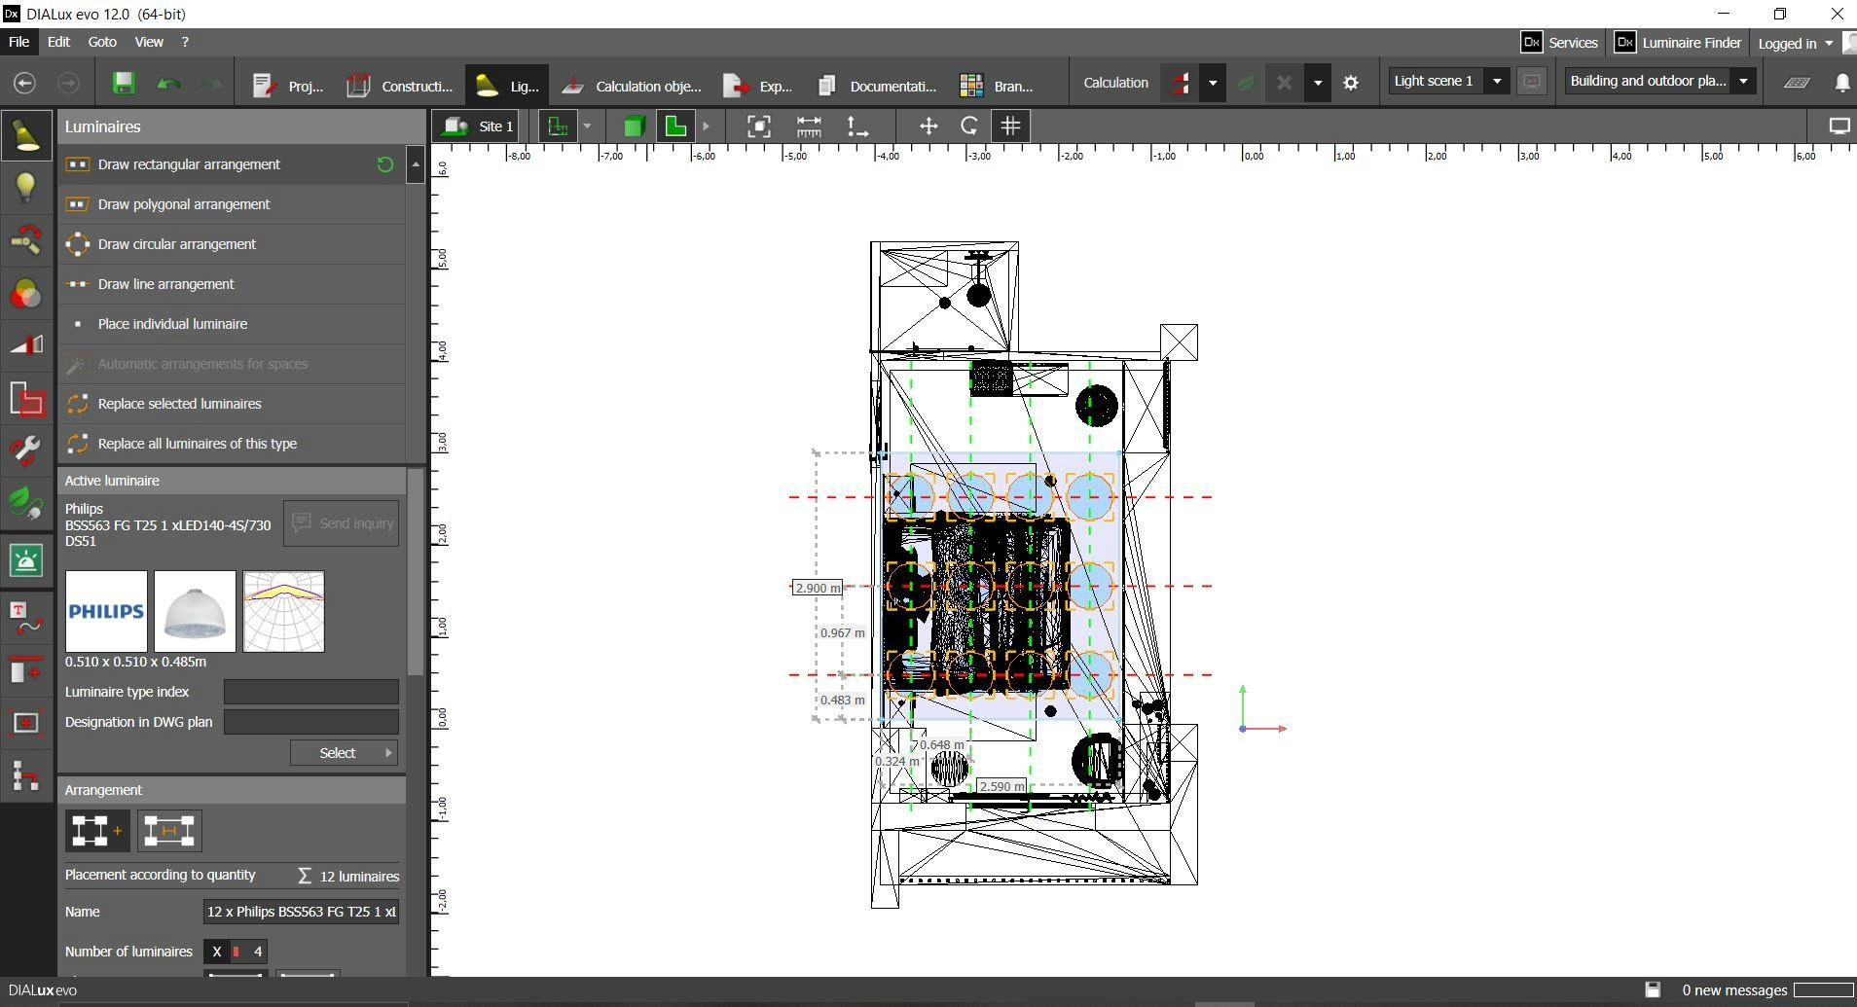Open calculation settings gear icon
This screenshot has height=1007, width=1857.
[x=1351, y=84]
